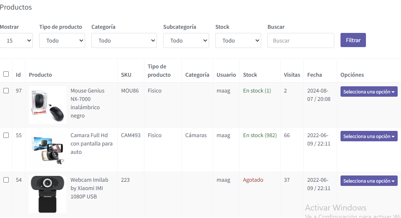
Task: Open 'Selecciona una opción' for Webcam Imilab
Action: pos(369,181)
